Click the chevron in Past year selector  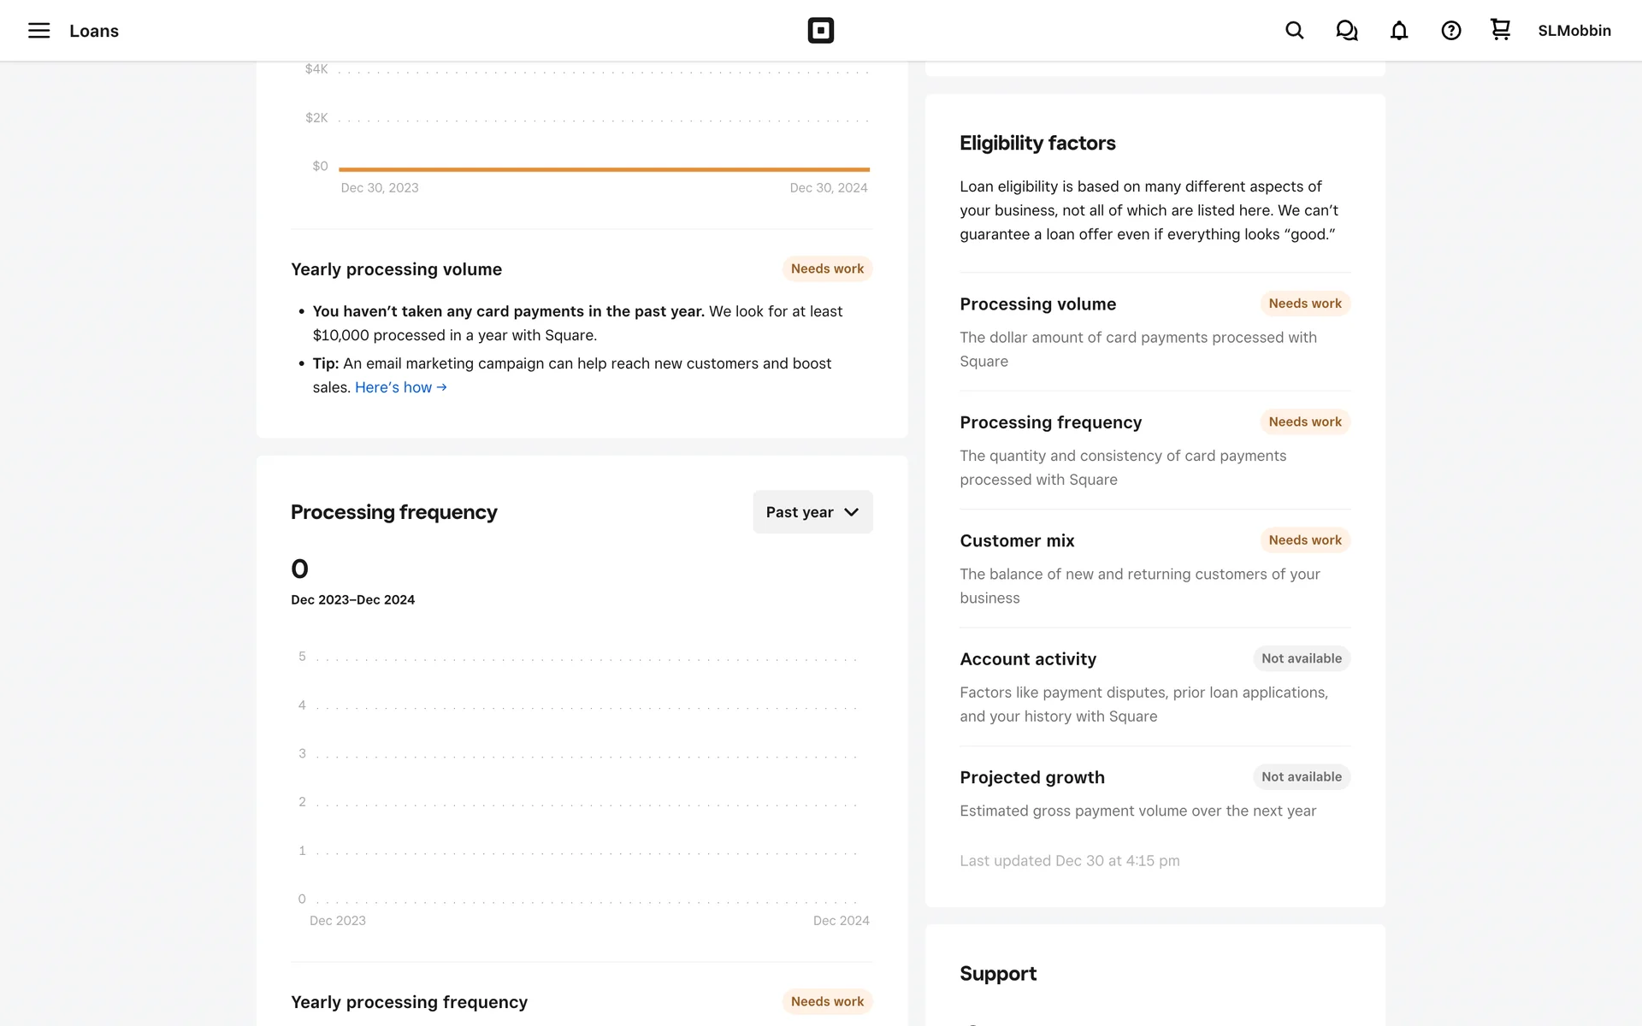tap(851, 512)
